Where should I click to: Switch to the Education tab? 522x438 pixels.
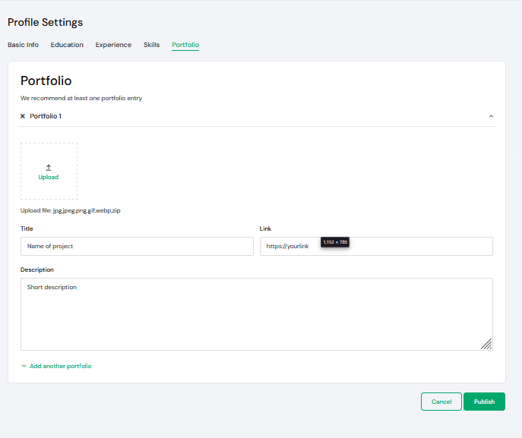(67, 45)
